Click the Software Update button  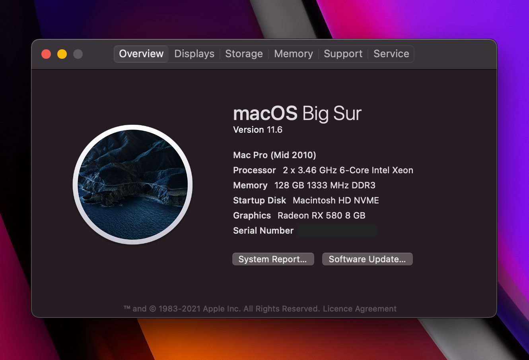(367, 259)
